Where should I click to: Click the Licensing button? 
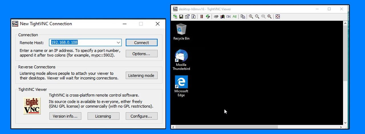[103, 116]
